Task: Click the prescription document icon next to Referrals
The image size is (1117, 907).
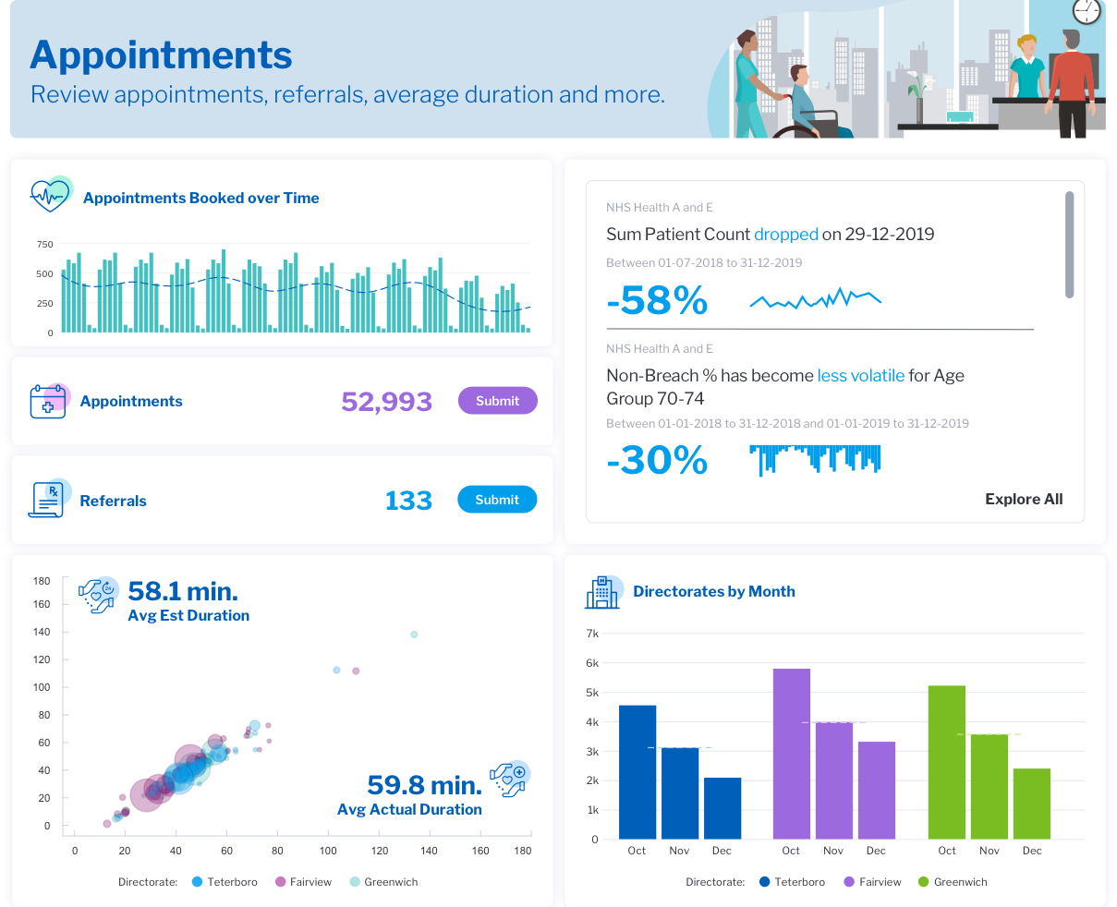Action: (x=48, y=499)
